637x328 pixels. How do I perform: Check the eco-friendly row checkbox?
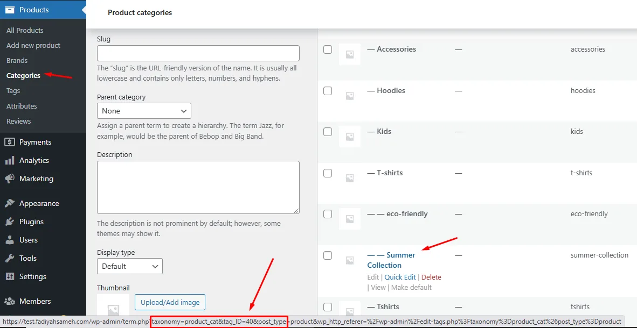[328, 214]
